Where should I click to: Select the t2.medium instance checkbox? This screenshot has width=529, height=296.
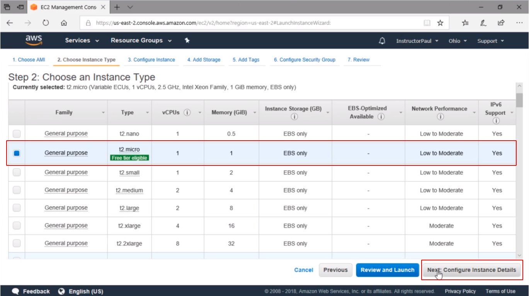coord(17,190)
